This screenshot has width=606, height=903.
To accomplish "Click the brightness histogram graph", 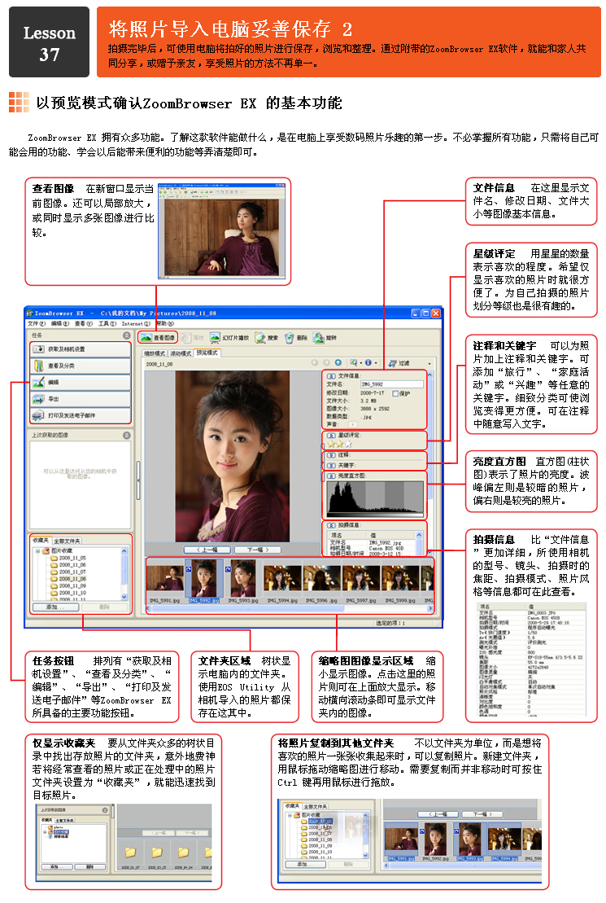I will click(375, 498).
